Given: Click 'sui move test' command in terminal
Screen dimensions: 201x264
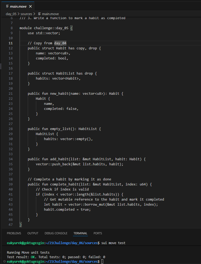Looking at the screenshot, I should click(x=113, y=243).
